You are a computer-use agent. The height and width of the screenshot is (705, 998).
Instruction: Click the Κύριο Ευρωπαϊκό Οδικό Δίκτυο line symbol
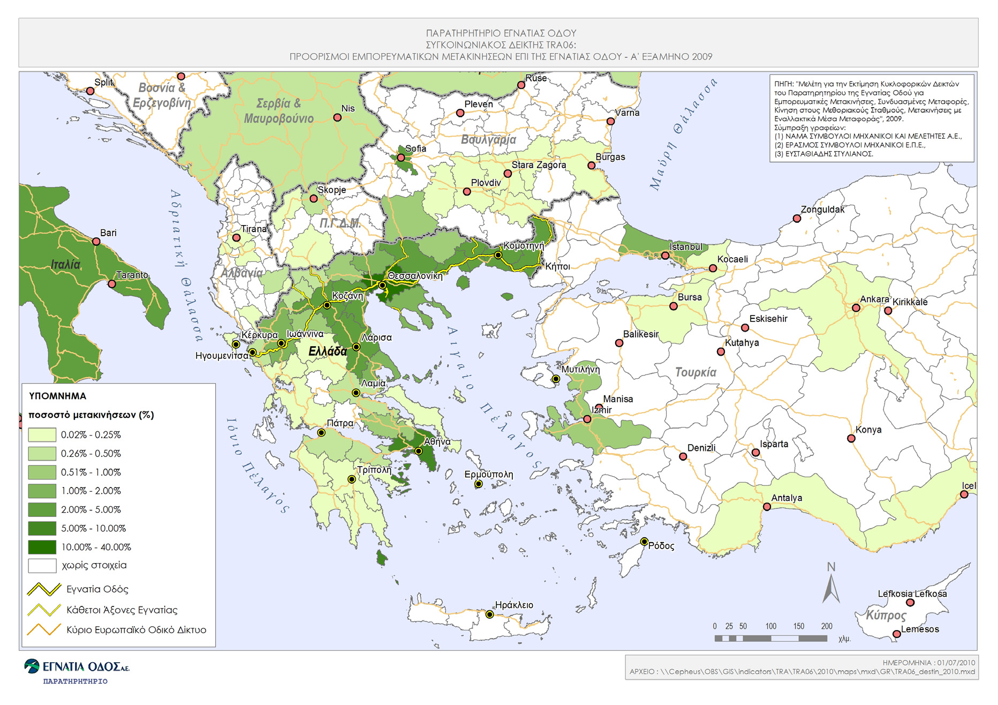[x=44, y=629]
